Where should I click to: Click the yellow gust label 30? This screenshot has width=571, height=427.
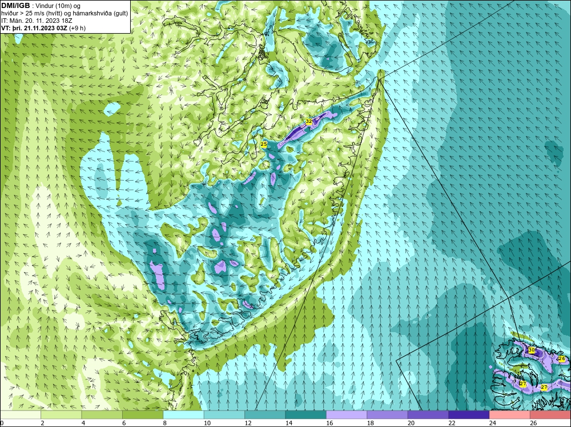[531, 350]
